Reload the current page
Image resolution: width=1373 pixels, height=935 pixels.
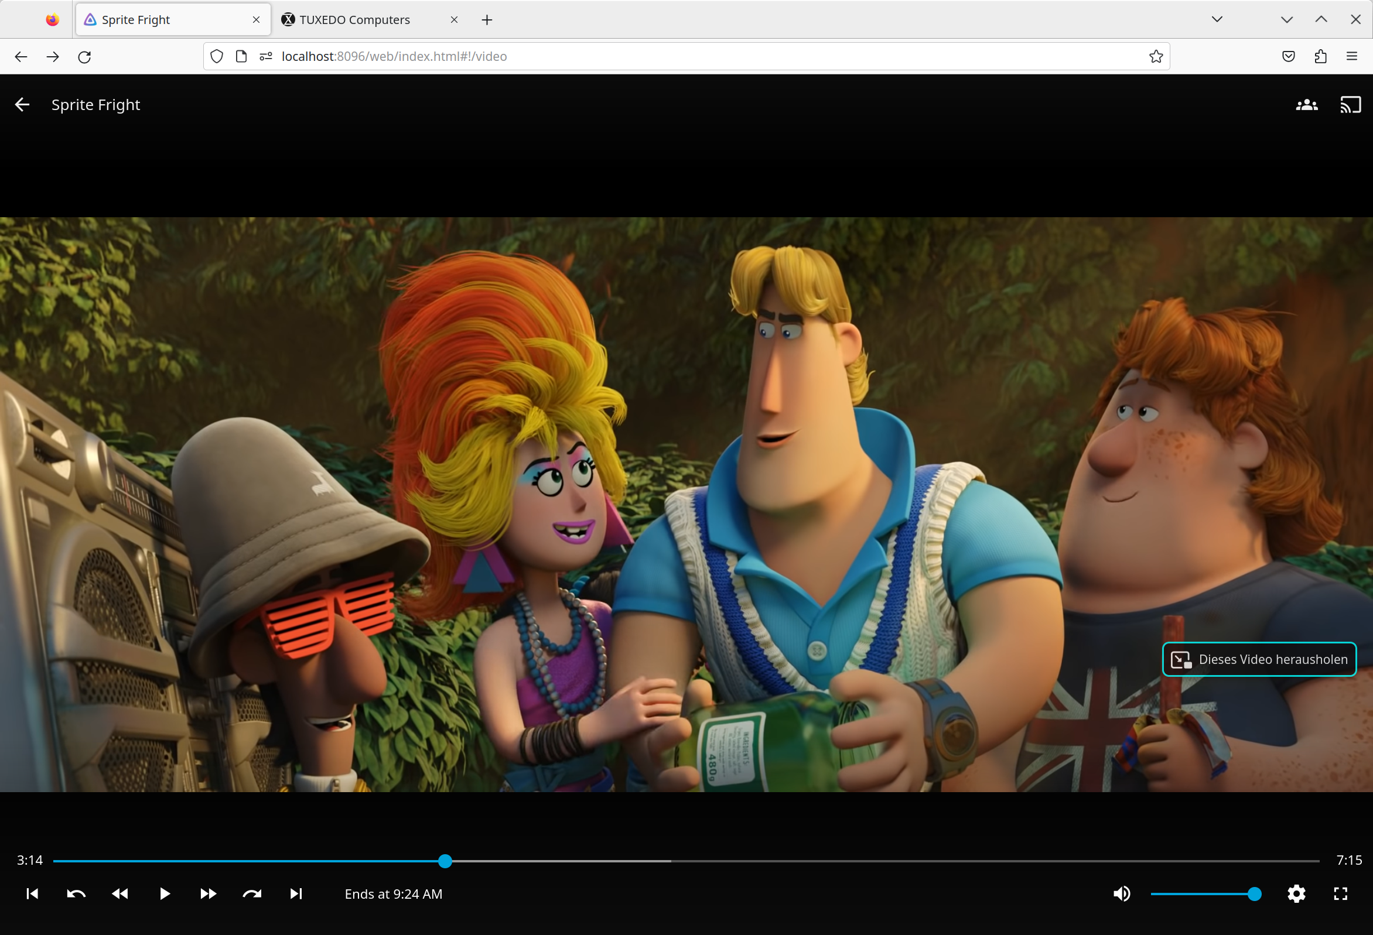click(84, 56)
